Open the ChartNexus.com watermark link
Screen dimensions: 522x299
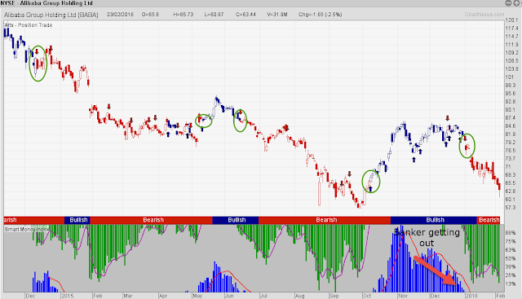[x=484, y=15]
